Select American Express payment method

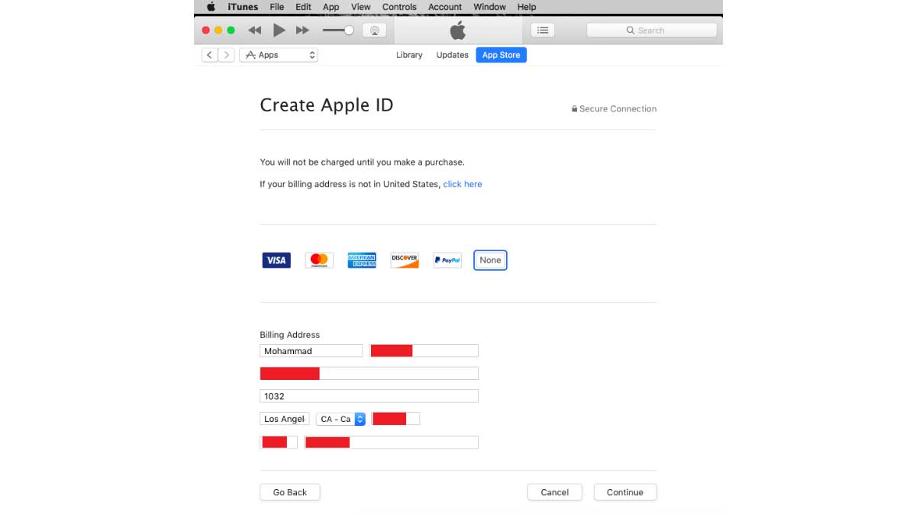click(x=362, y=260)
